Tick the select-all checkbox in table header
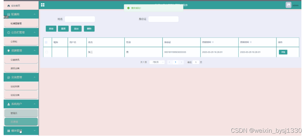Viewport: 307px width, 137px height. click(46, 42)
